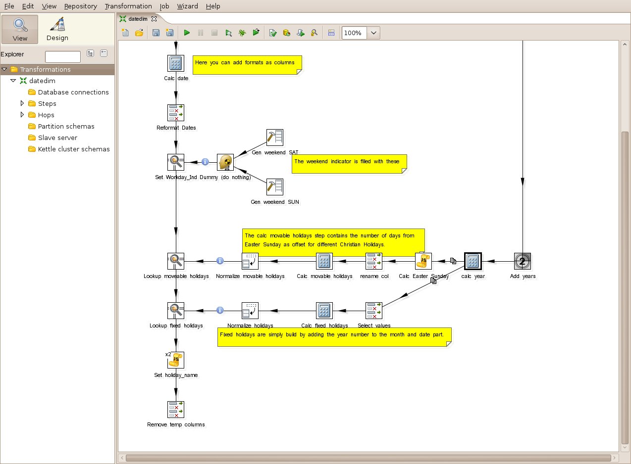Select Database connections in the tree
This screenshot has width=631, height=464.
pyautogui.click(x=73, y=92)
